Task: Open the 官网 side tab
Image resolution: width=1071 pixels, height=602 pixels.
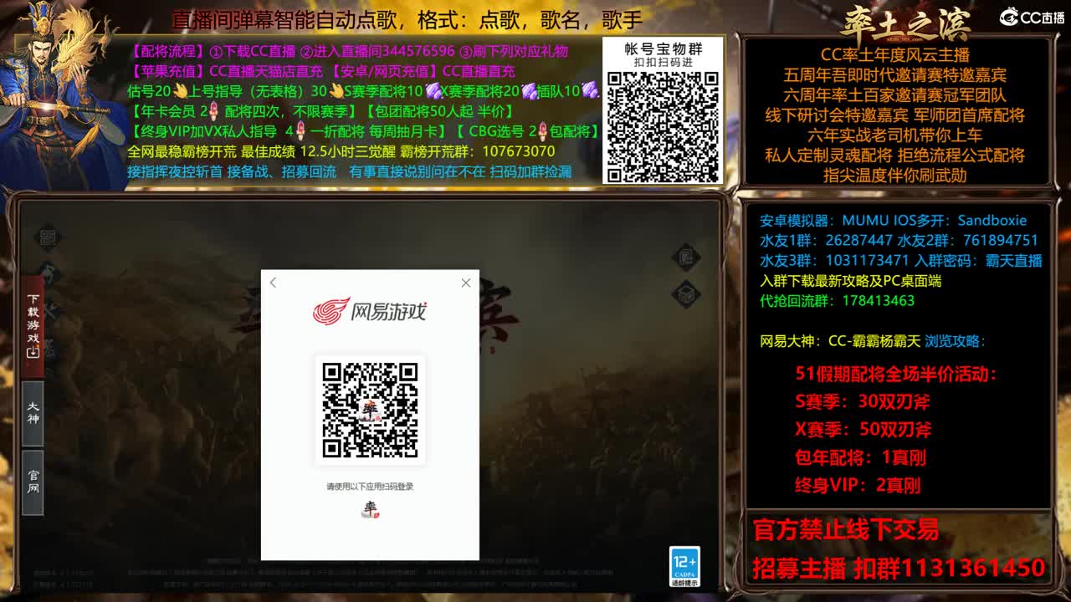Action: point(33,482)
